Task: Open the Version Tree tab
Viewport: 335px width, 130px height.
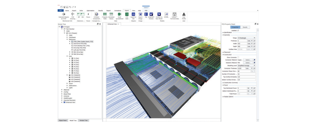Action: pyautogui.click(x=83, y=121)
